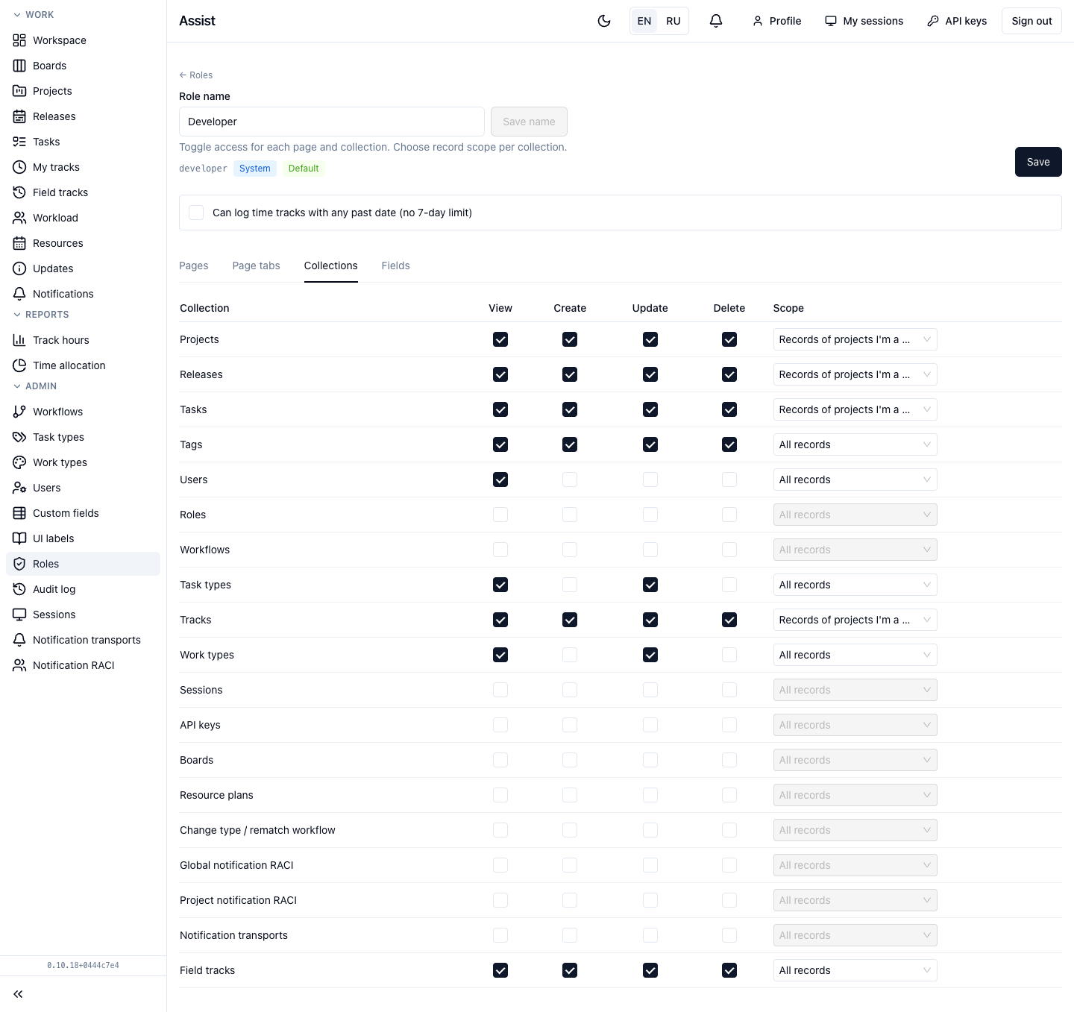Click the Task types tag icon
Viewport: 1074px width, 1012px height.
point(19,437)
